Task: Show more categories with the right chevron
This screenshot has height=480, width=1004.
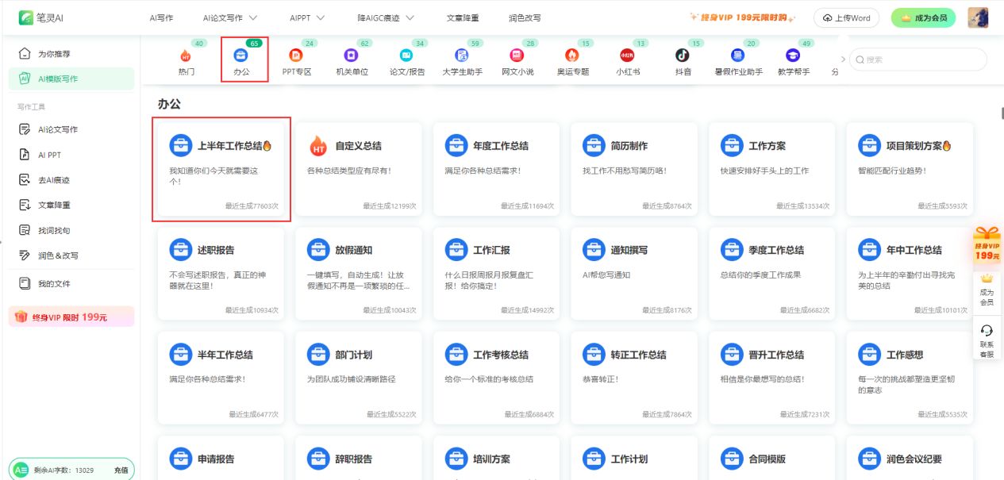Action: [843, 60]
